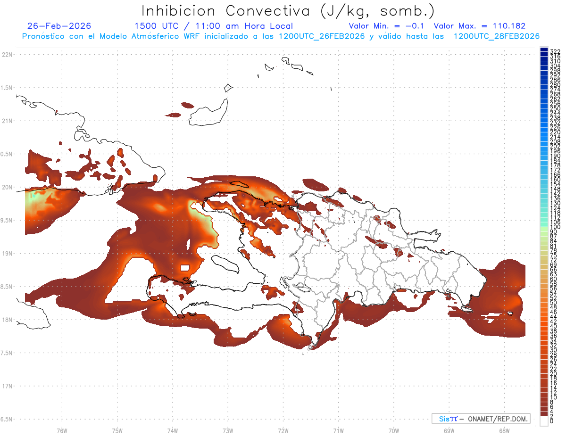This screenshot has width=566, height=437.
Task: Click the "72W" longitude label
Action: click(283, 430)
